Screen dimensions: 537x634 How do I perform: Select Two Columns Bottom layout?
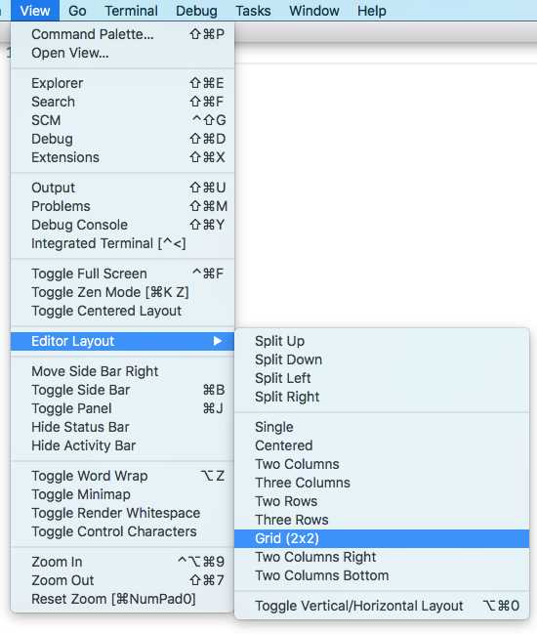[382, 575]
